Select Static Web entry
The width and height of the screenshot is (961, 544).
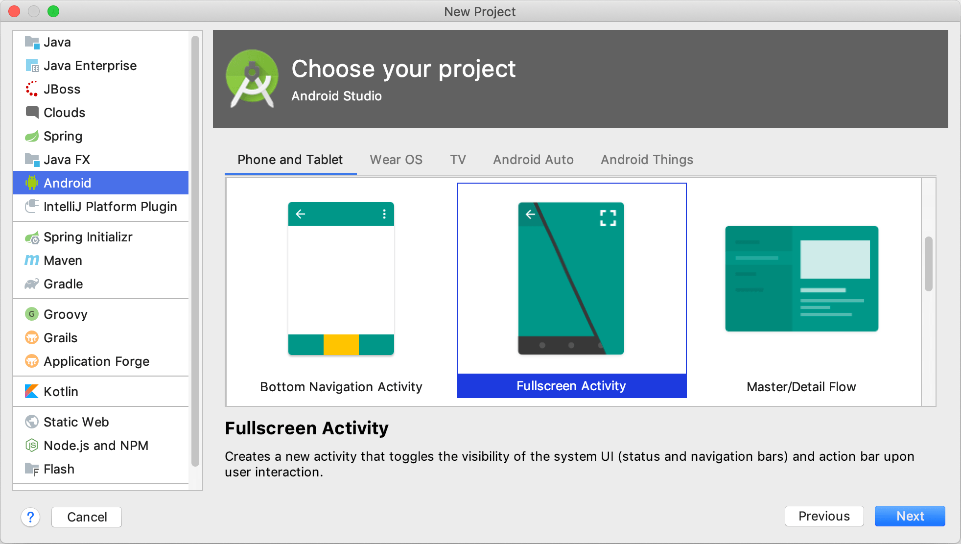coord(101,422)
